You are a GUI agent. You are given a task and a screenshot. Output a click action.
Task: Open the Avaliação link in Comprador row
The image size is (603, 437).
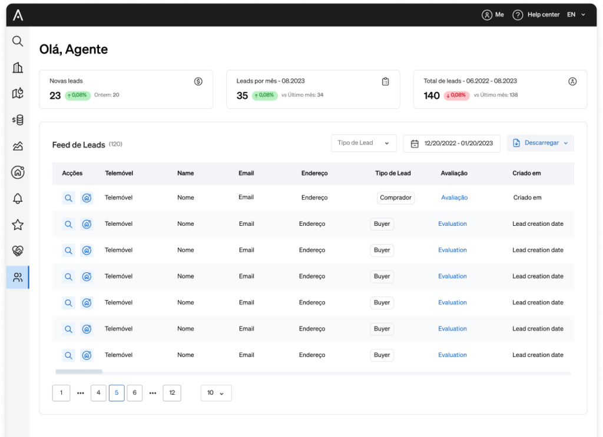[454, 198]
